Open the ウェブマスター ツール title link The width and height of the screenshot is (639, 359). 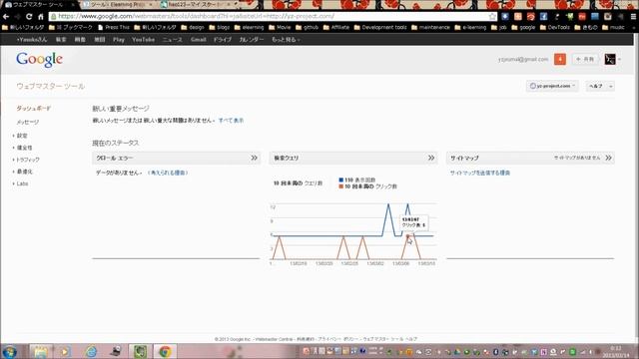tap(51, 87)
